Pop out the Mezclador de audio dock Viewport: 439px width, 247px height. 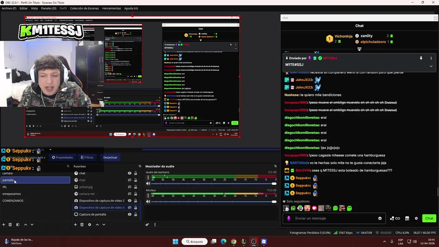pyautogui.click(x=275, y=166)
